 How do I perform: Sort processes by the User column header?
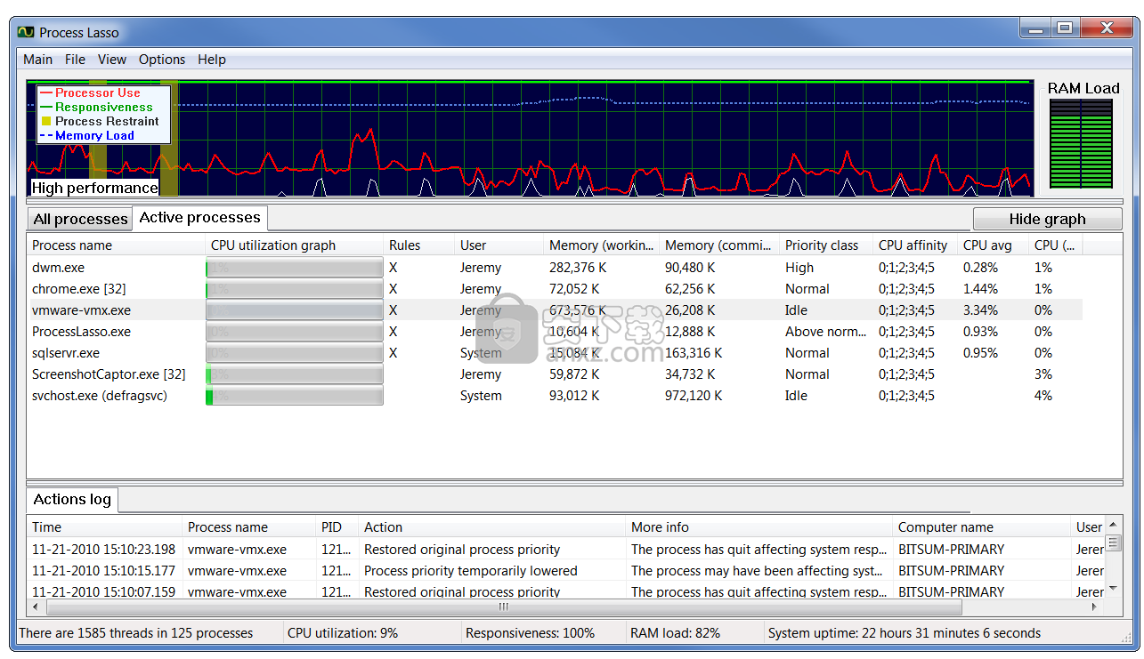coord(499,245)
